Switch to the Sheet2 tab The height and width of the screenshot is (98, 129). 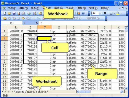(x=31, y=92)
